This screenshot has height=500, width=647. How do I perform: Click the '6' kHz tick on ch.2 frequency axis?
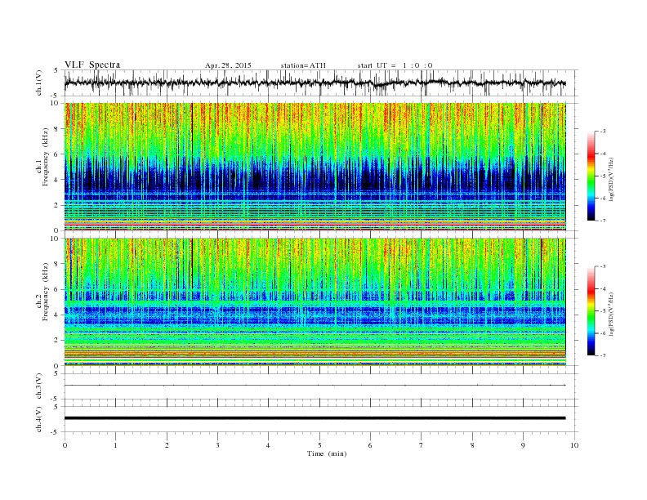[56, 289]
